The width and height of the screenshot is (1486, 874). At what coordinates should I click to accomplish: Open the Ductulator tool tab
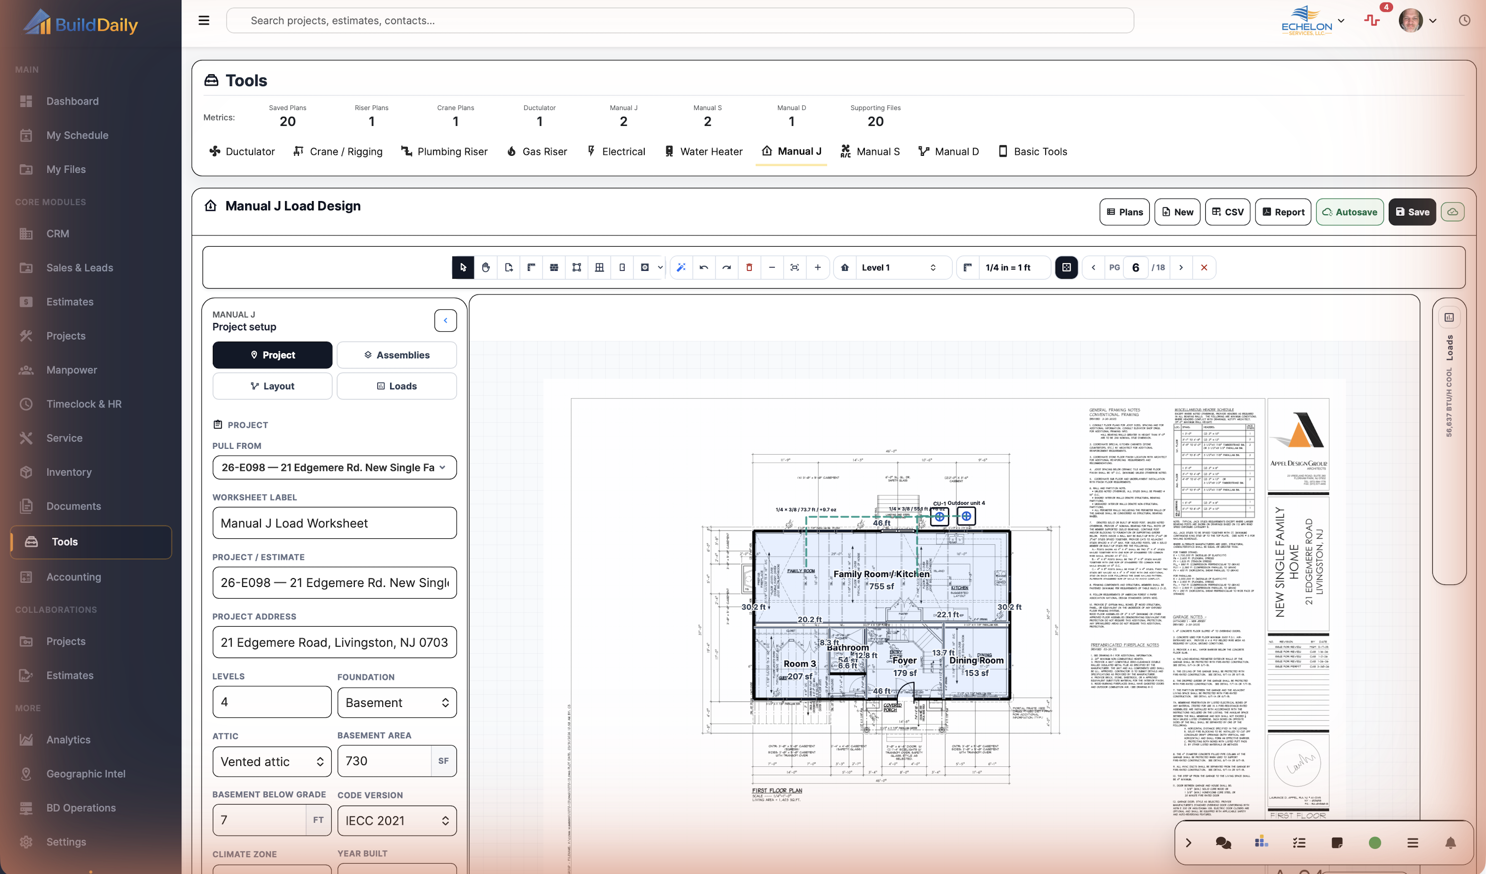(242, 151)
